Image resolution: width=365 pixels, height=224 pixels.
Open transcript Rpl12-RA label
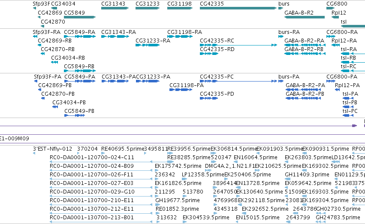[x=344, y=40]
